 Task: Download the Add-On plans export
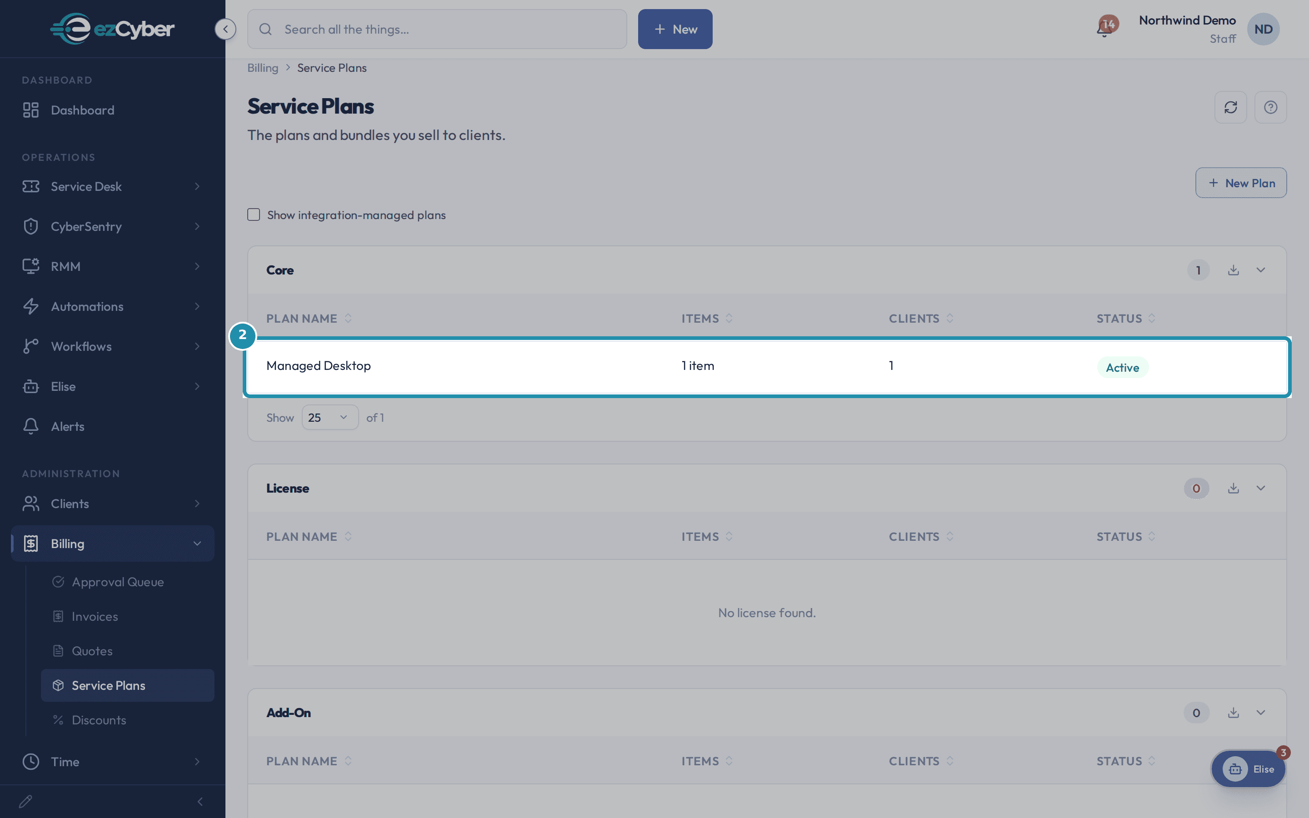1233,713
